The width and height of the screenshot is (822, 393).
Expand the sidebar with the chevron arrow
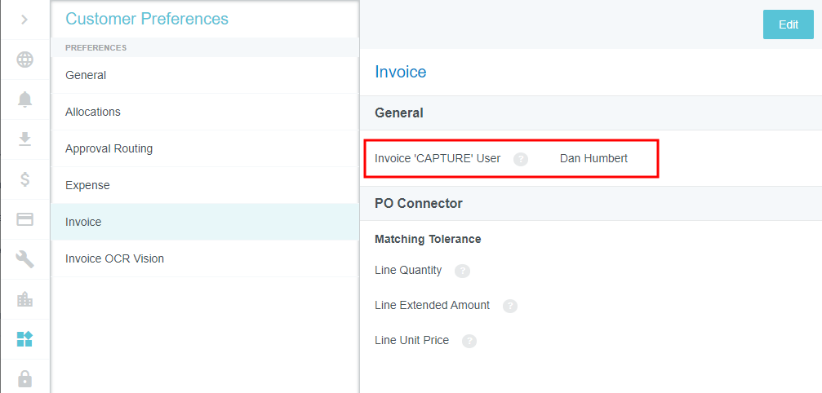click(x=24, y=20)
